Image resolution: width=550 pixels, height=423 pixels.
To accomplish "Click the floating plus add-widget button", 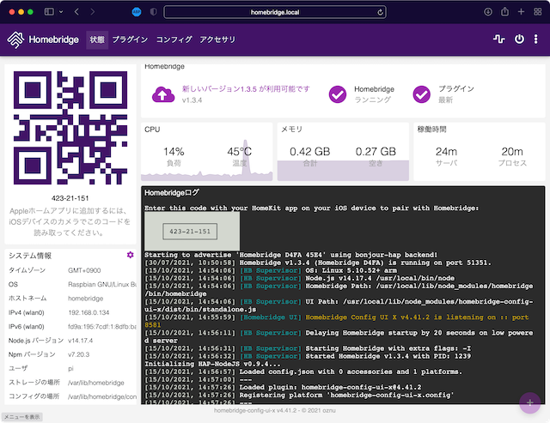I will (x=529, y=402).
